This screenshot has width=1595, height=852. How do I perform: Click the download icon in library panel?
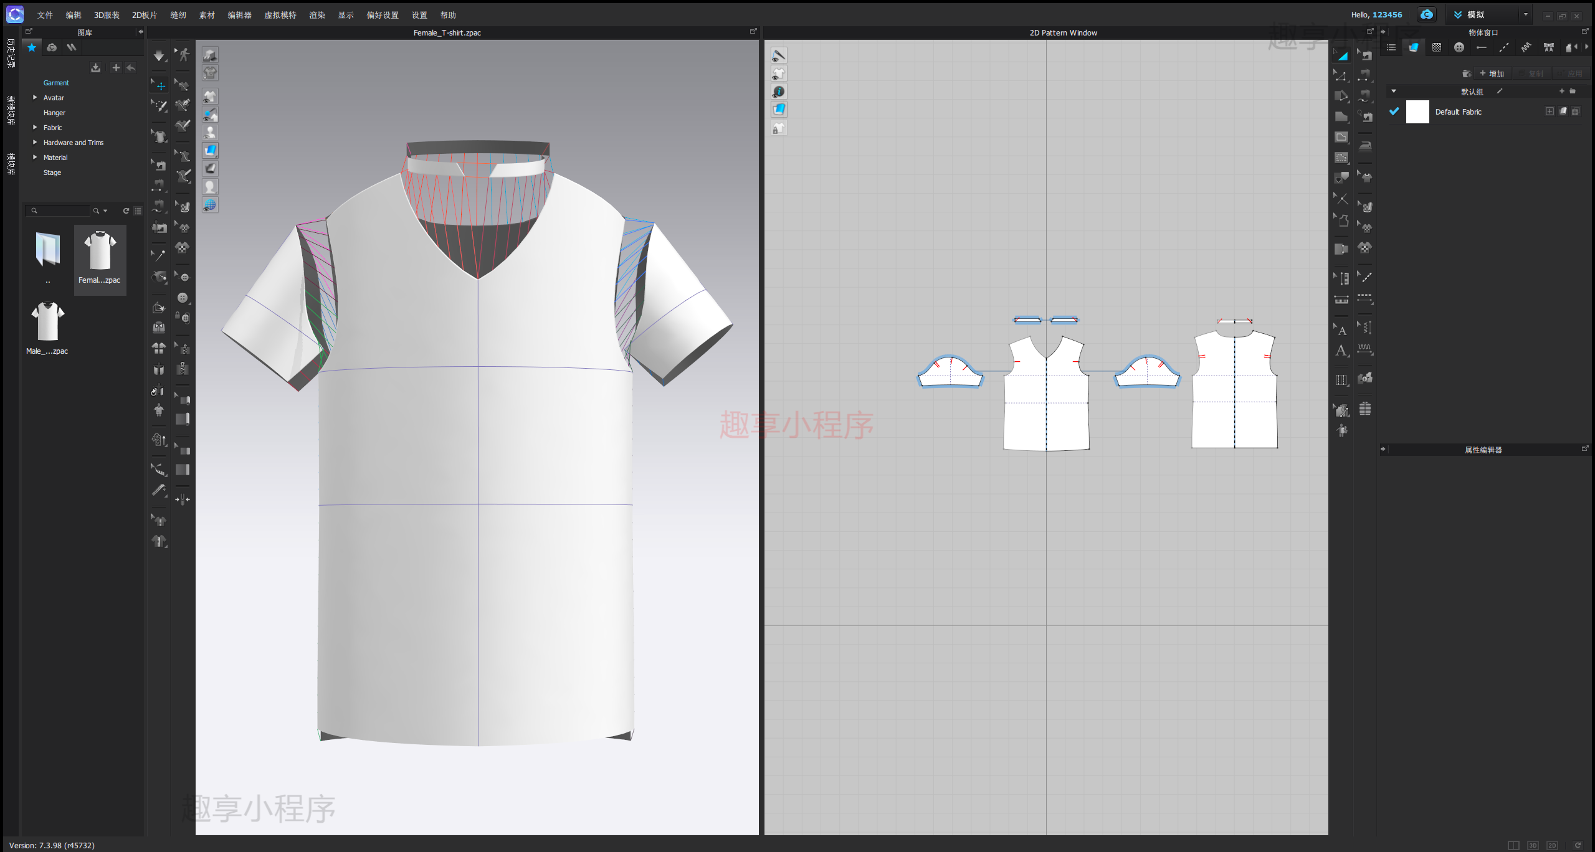[95, 67]
